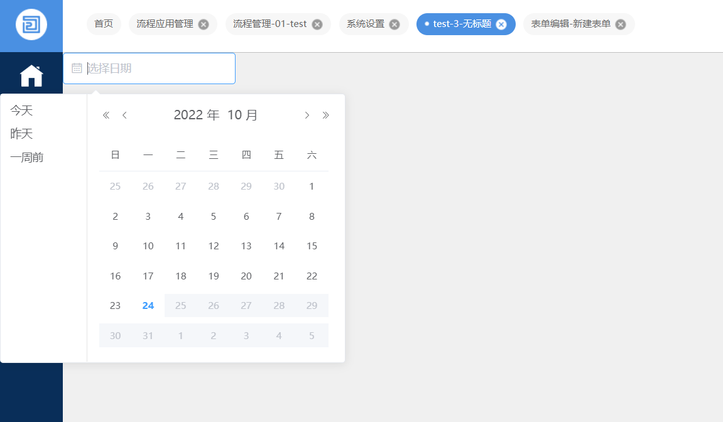Select October 11 in calendar

(181, 246)
